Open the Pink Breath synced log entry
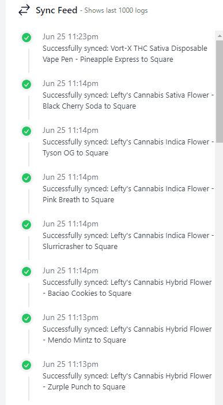This screenshot has width=223, height=405. coord(128,194)
